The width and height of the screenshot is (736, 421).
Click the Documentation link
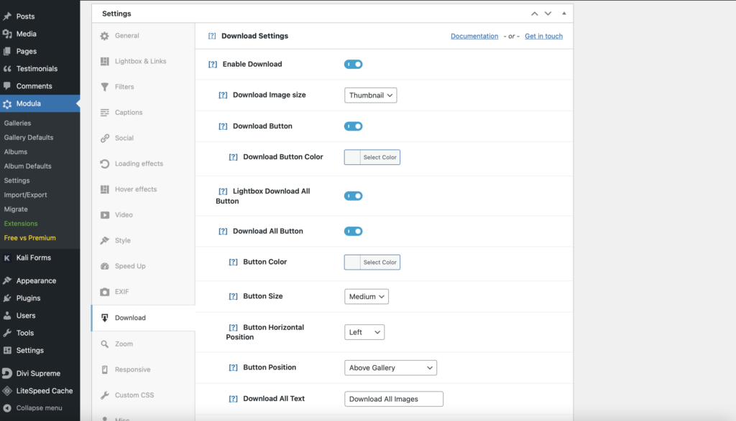coord(474,36)
